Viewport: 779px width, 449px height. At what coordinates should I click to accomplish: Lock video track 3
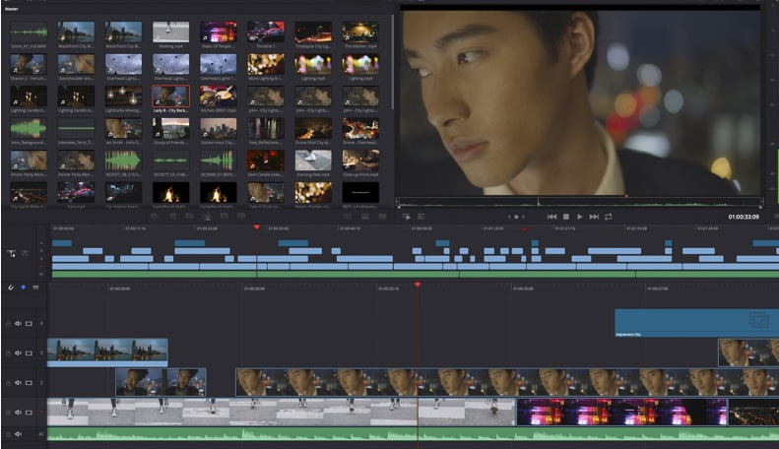coord(8,353)
